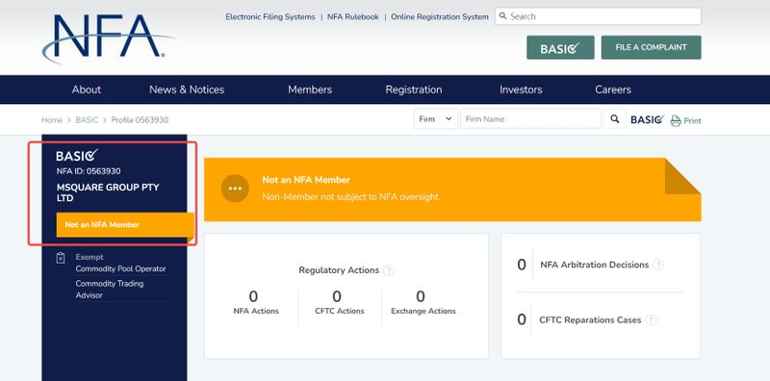Click the File a Complaint button
Image resolution: width=770 pixels, height=381 pixels.
[x=652, y=48]
